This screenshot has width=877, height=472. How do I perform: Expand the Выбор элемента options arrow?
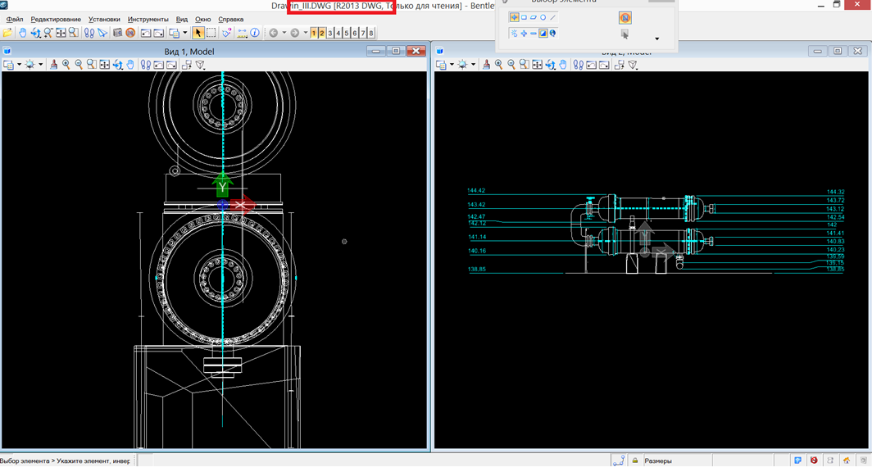pos(657,39)
